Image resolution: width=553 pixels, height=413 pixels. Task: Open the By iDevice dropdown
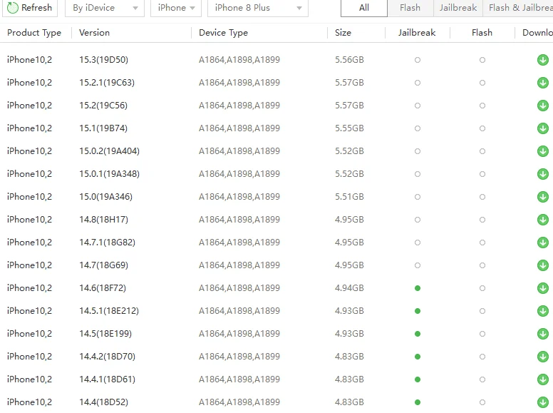(x=105, y=8)
